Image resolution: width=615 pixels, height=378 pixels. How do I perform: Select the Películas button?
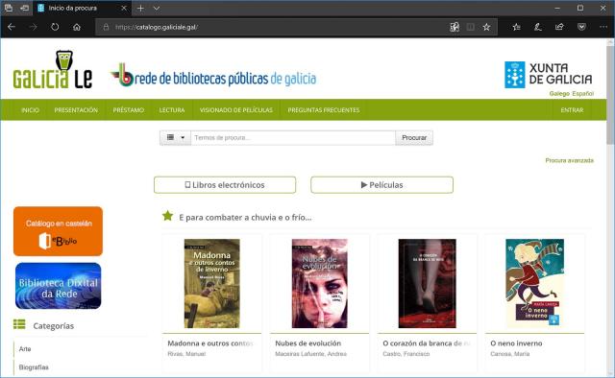(x=382, y=185)
